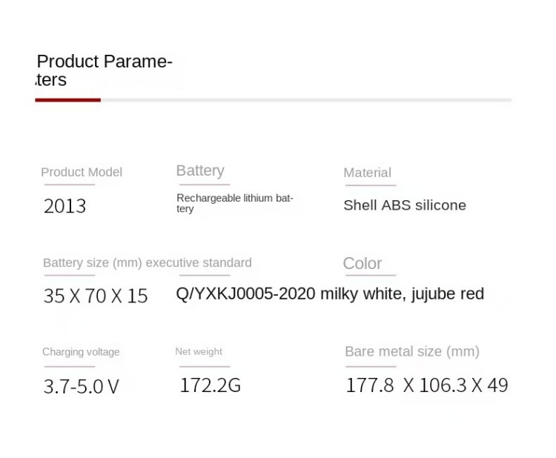
Task: Click the 35 X 70 X 15 value
Action: [96, 296]
